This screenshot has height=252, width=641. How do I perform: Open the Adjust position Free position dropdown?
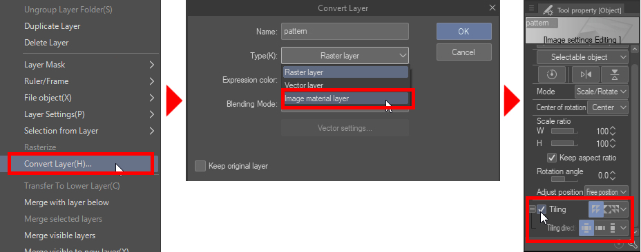pos(606,191)
